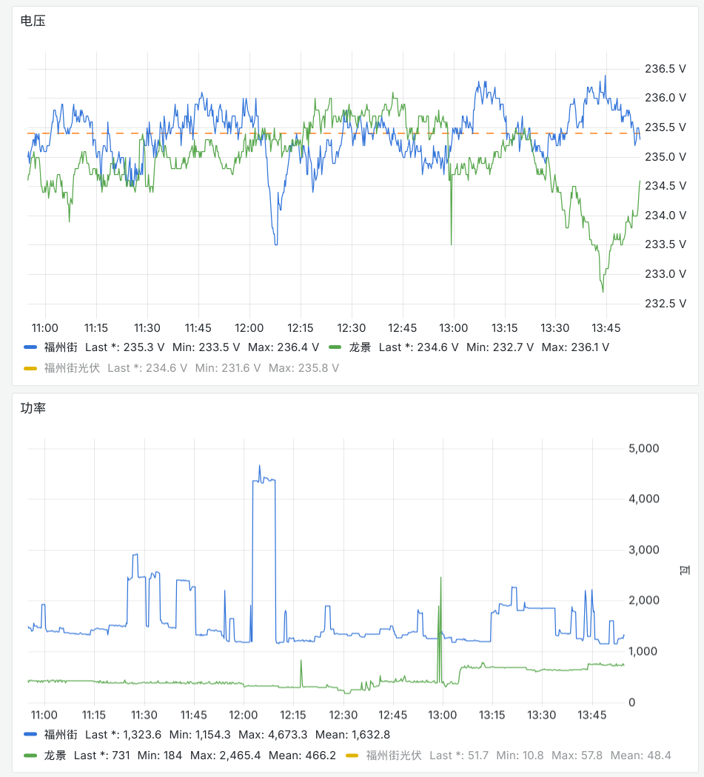Toggle 龙景 series in the 功率 legend

55,756
